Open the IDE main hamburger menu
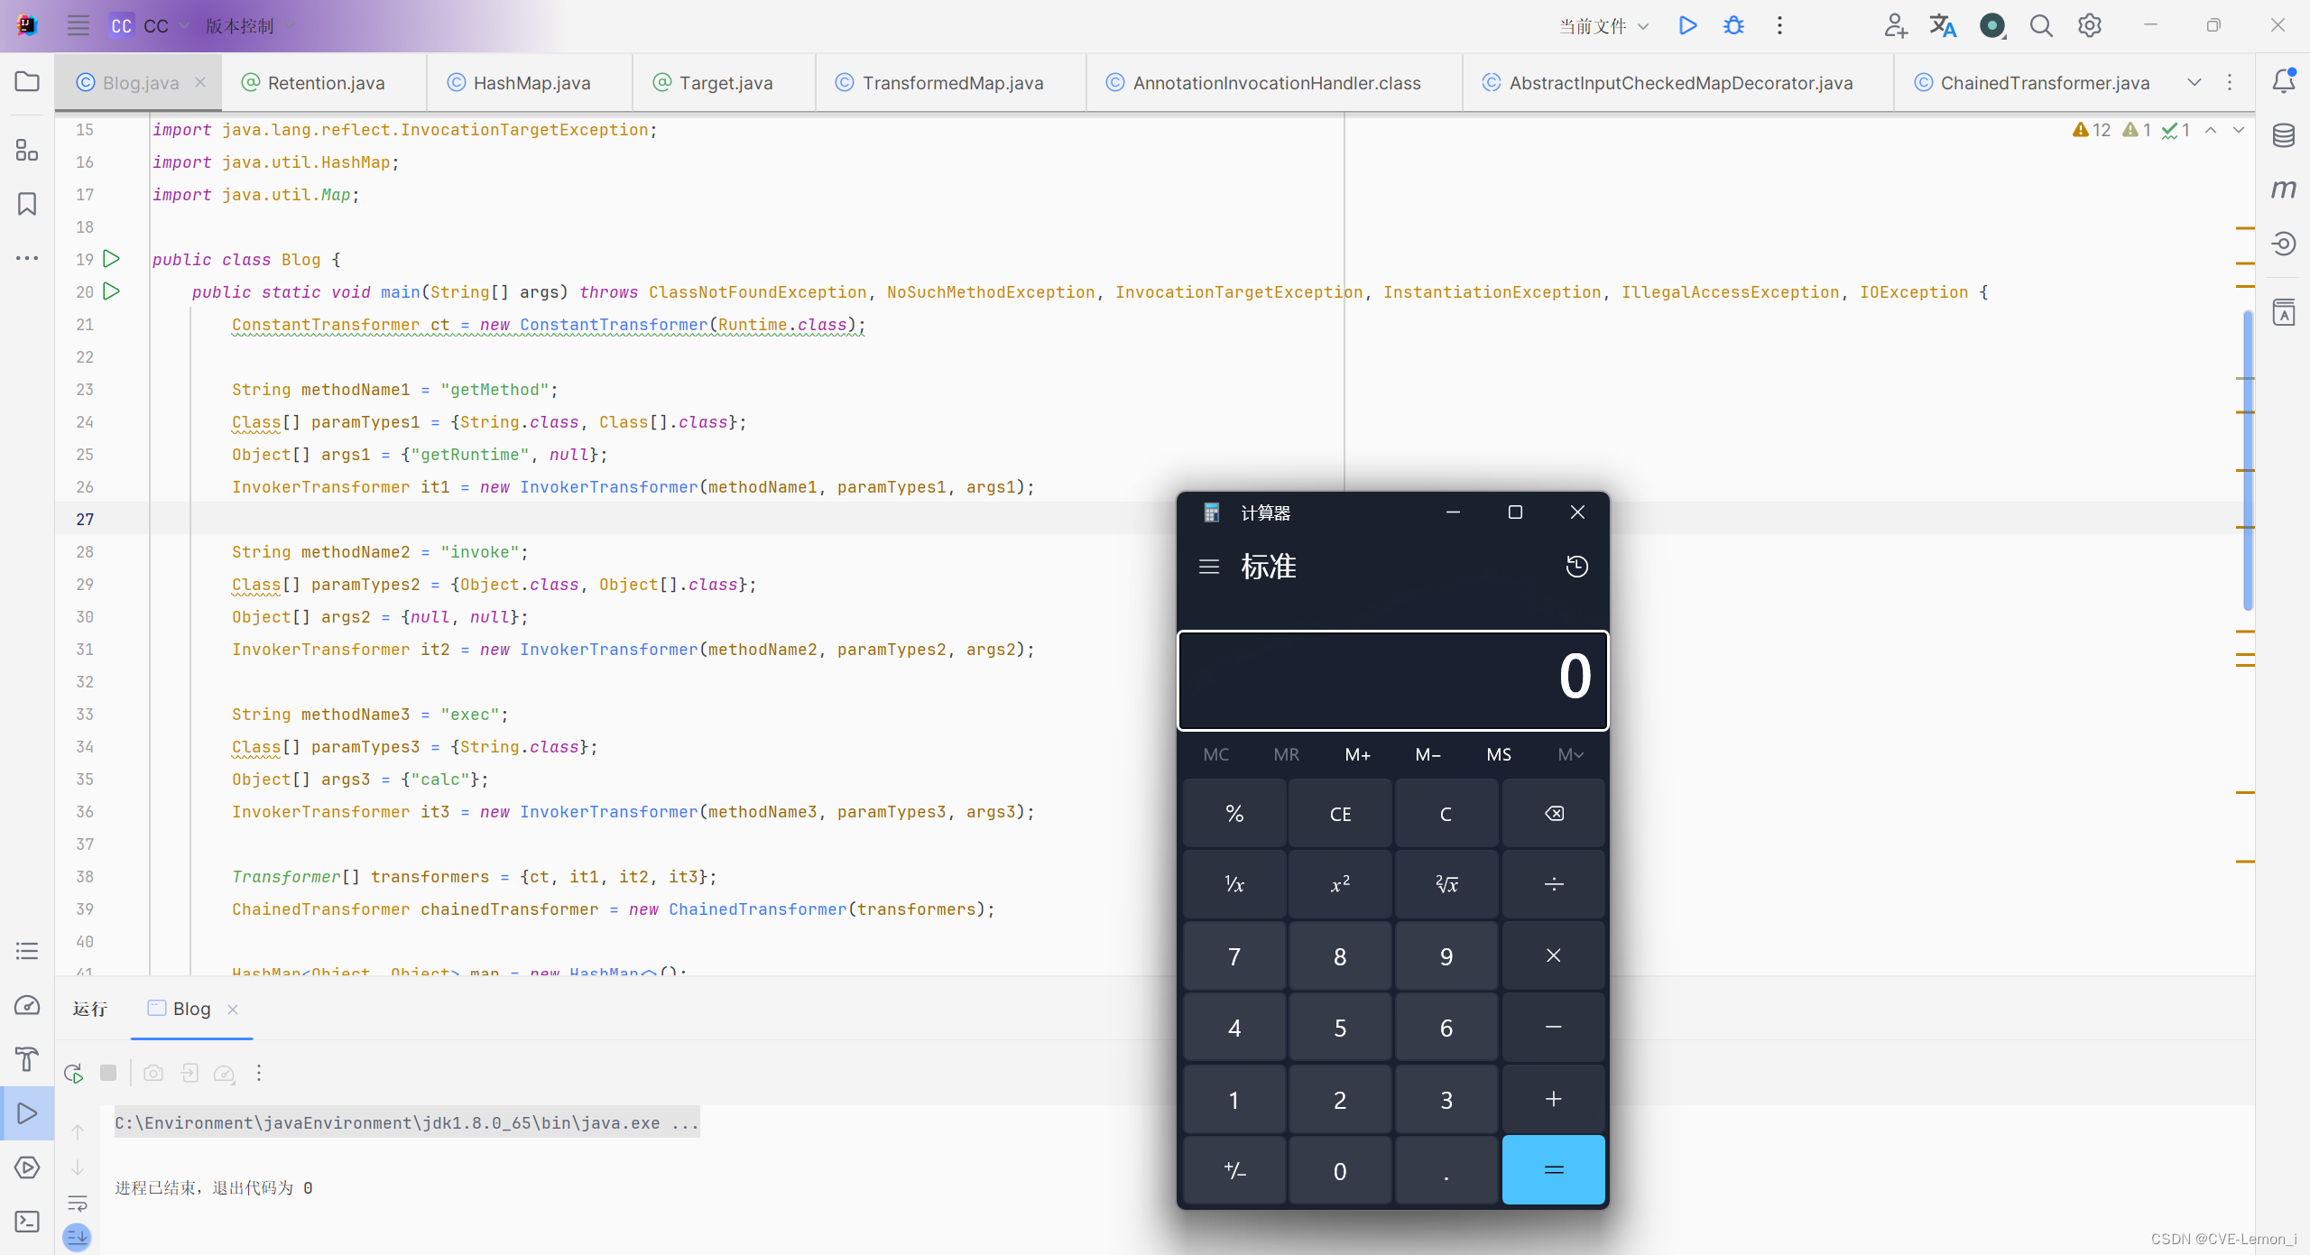The width and height of the screenshot is (2310, 1255). click(79, 25)
